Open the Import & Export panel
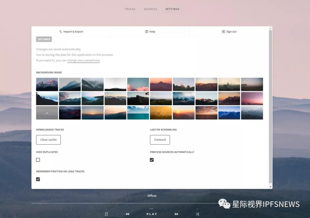The height and width of the screenshot is (218, 310). pos(71,31)
